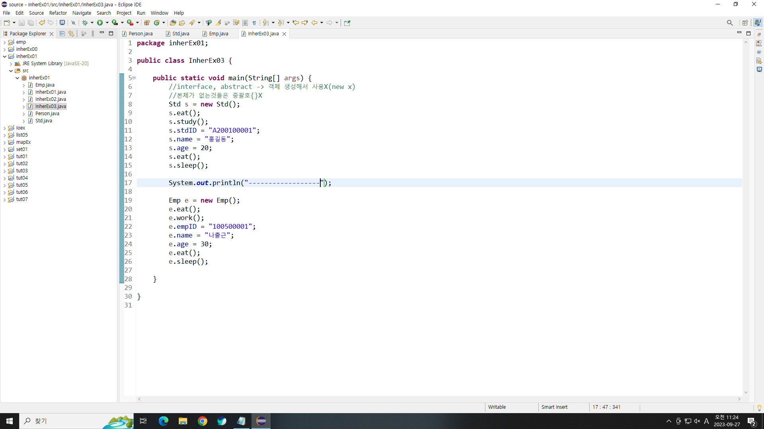Image resolution: width=764 pixels, height=429 pixels.
Task: Open Chrome from the Windows taskbar
Action: click(203, 421)
